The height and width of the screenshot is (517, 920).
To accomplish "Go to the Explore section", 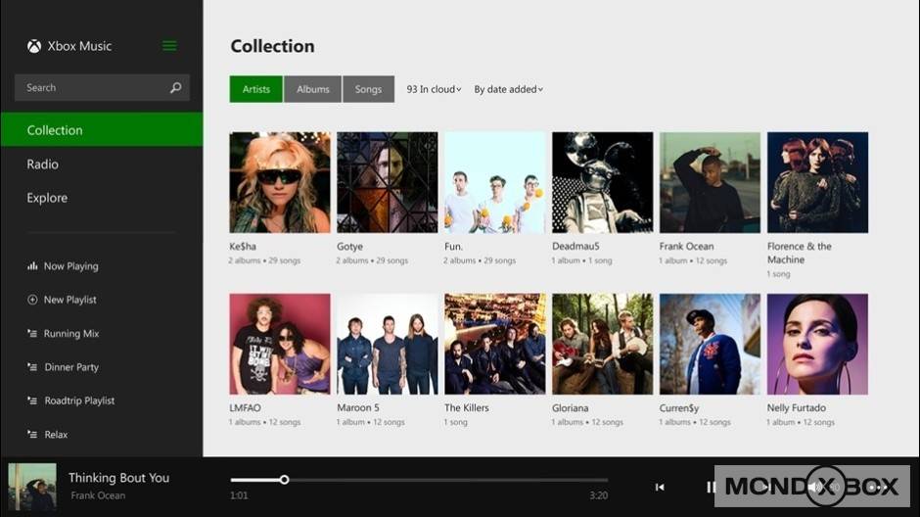I will click(x=47, y=198).
